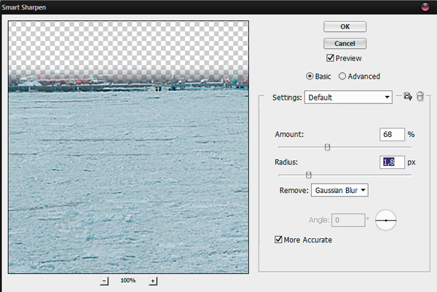Click the disabled Angle input field
The width and height of the screenshot is (437, 292).
pos(348,220)
